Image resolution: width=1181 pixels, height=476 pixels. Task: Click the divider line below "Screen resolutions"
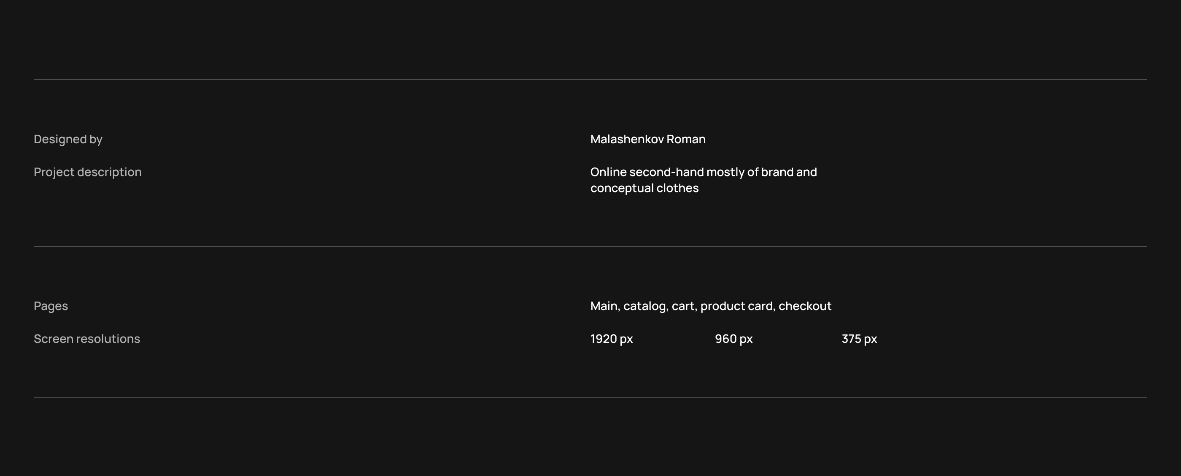(590, 397)
